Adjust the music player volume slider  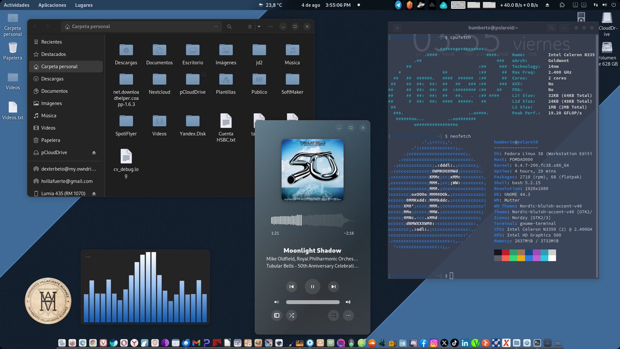313,302
